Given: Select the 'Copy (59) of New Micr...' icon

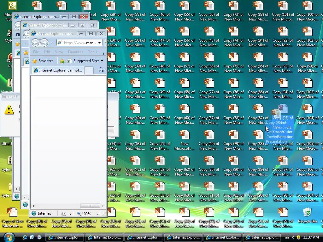Looking at the screenshot, I should click(x=307, y=63).
